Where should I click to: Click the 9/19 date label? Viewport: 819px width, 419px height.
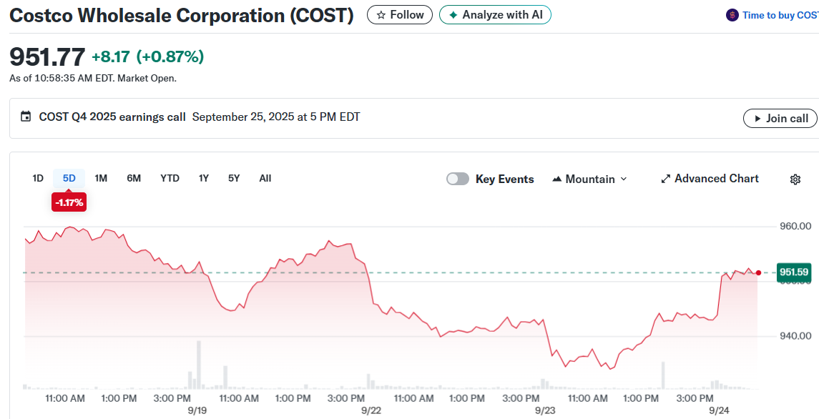(x=197, y=410)
